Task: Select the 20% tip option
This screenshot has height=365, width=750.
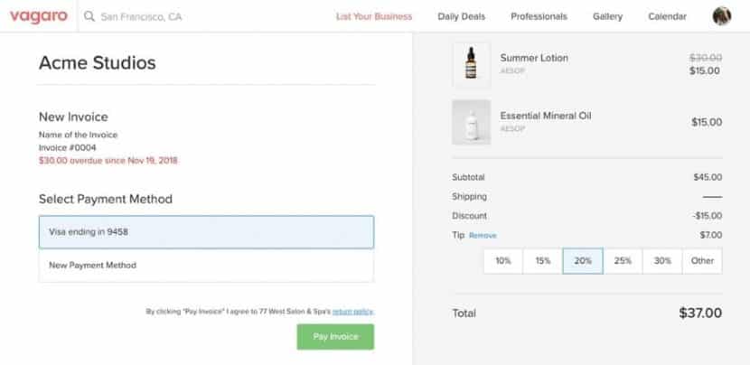Action: pyautogui.click(x=583, y=261)
